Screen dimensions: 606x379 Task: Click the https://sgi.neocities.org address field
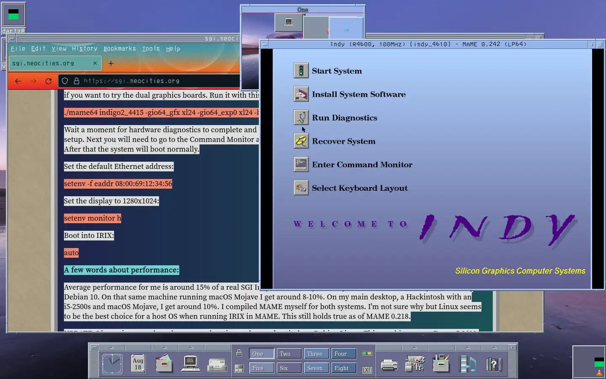tap(149, 81)
